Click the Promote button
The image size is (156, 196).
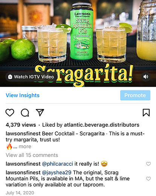135,95
